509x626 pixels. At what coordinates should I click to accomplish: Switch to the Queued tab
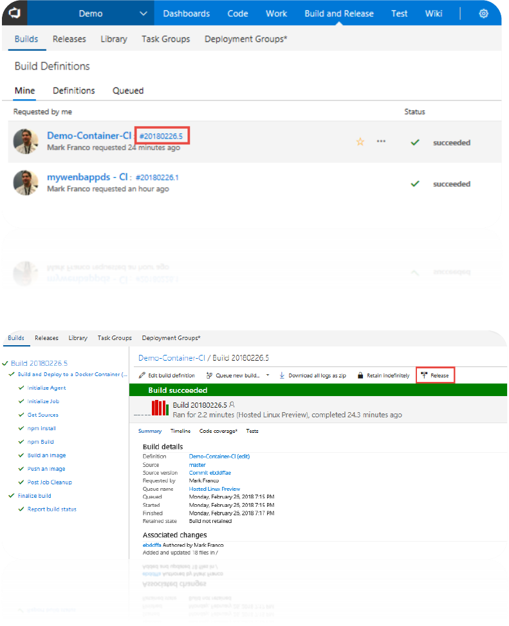point(128,91)
